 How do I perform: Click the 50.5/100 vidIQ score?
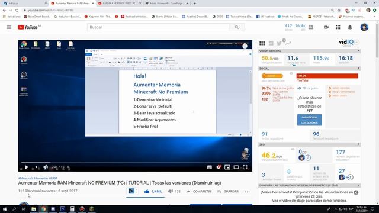pyautogui.click(x=270, y=58)
